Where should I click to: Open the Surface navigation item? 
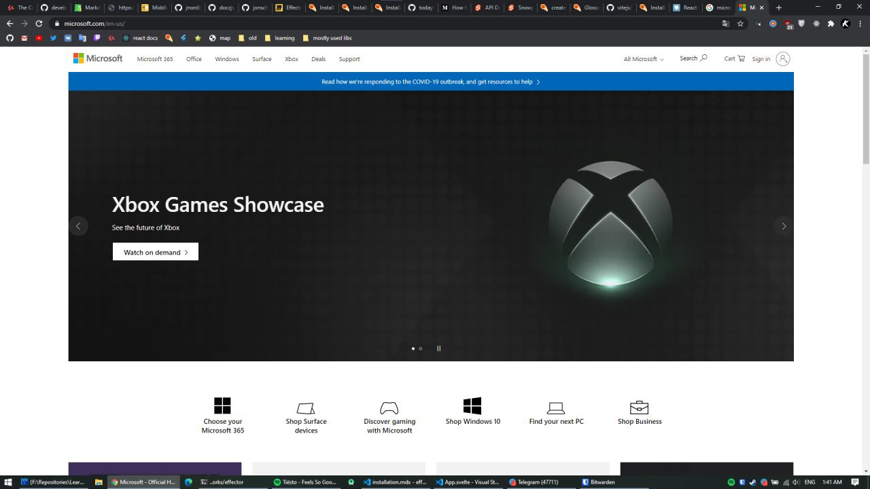[262, 59]
